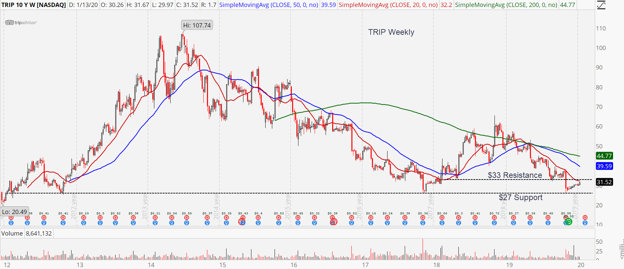Click the red phone icon under $0.24
624x269 pixels.
coord(387,218)
